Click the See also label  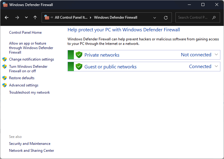[15, 137]
